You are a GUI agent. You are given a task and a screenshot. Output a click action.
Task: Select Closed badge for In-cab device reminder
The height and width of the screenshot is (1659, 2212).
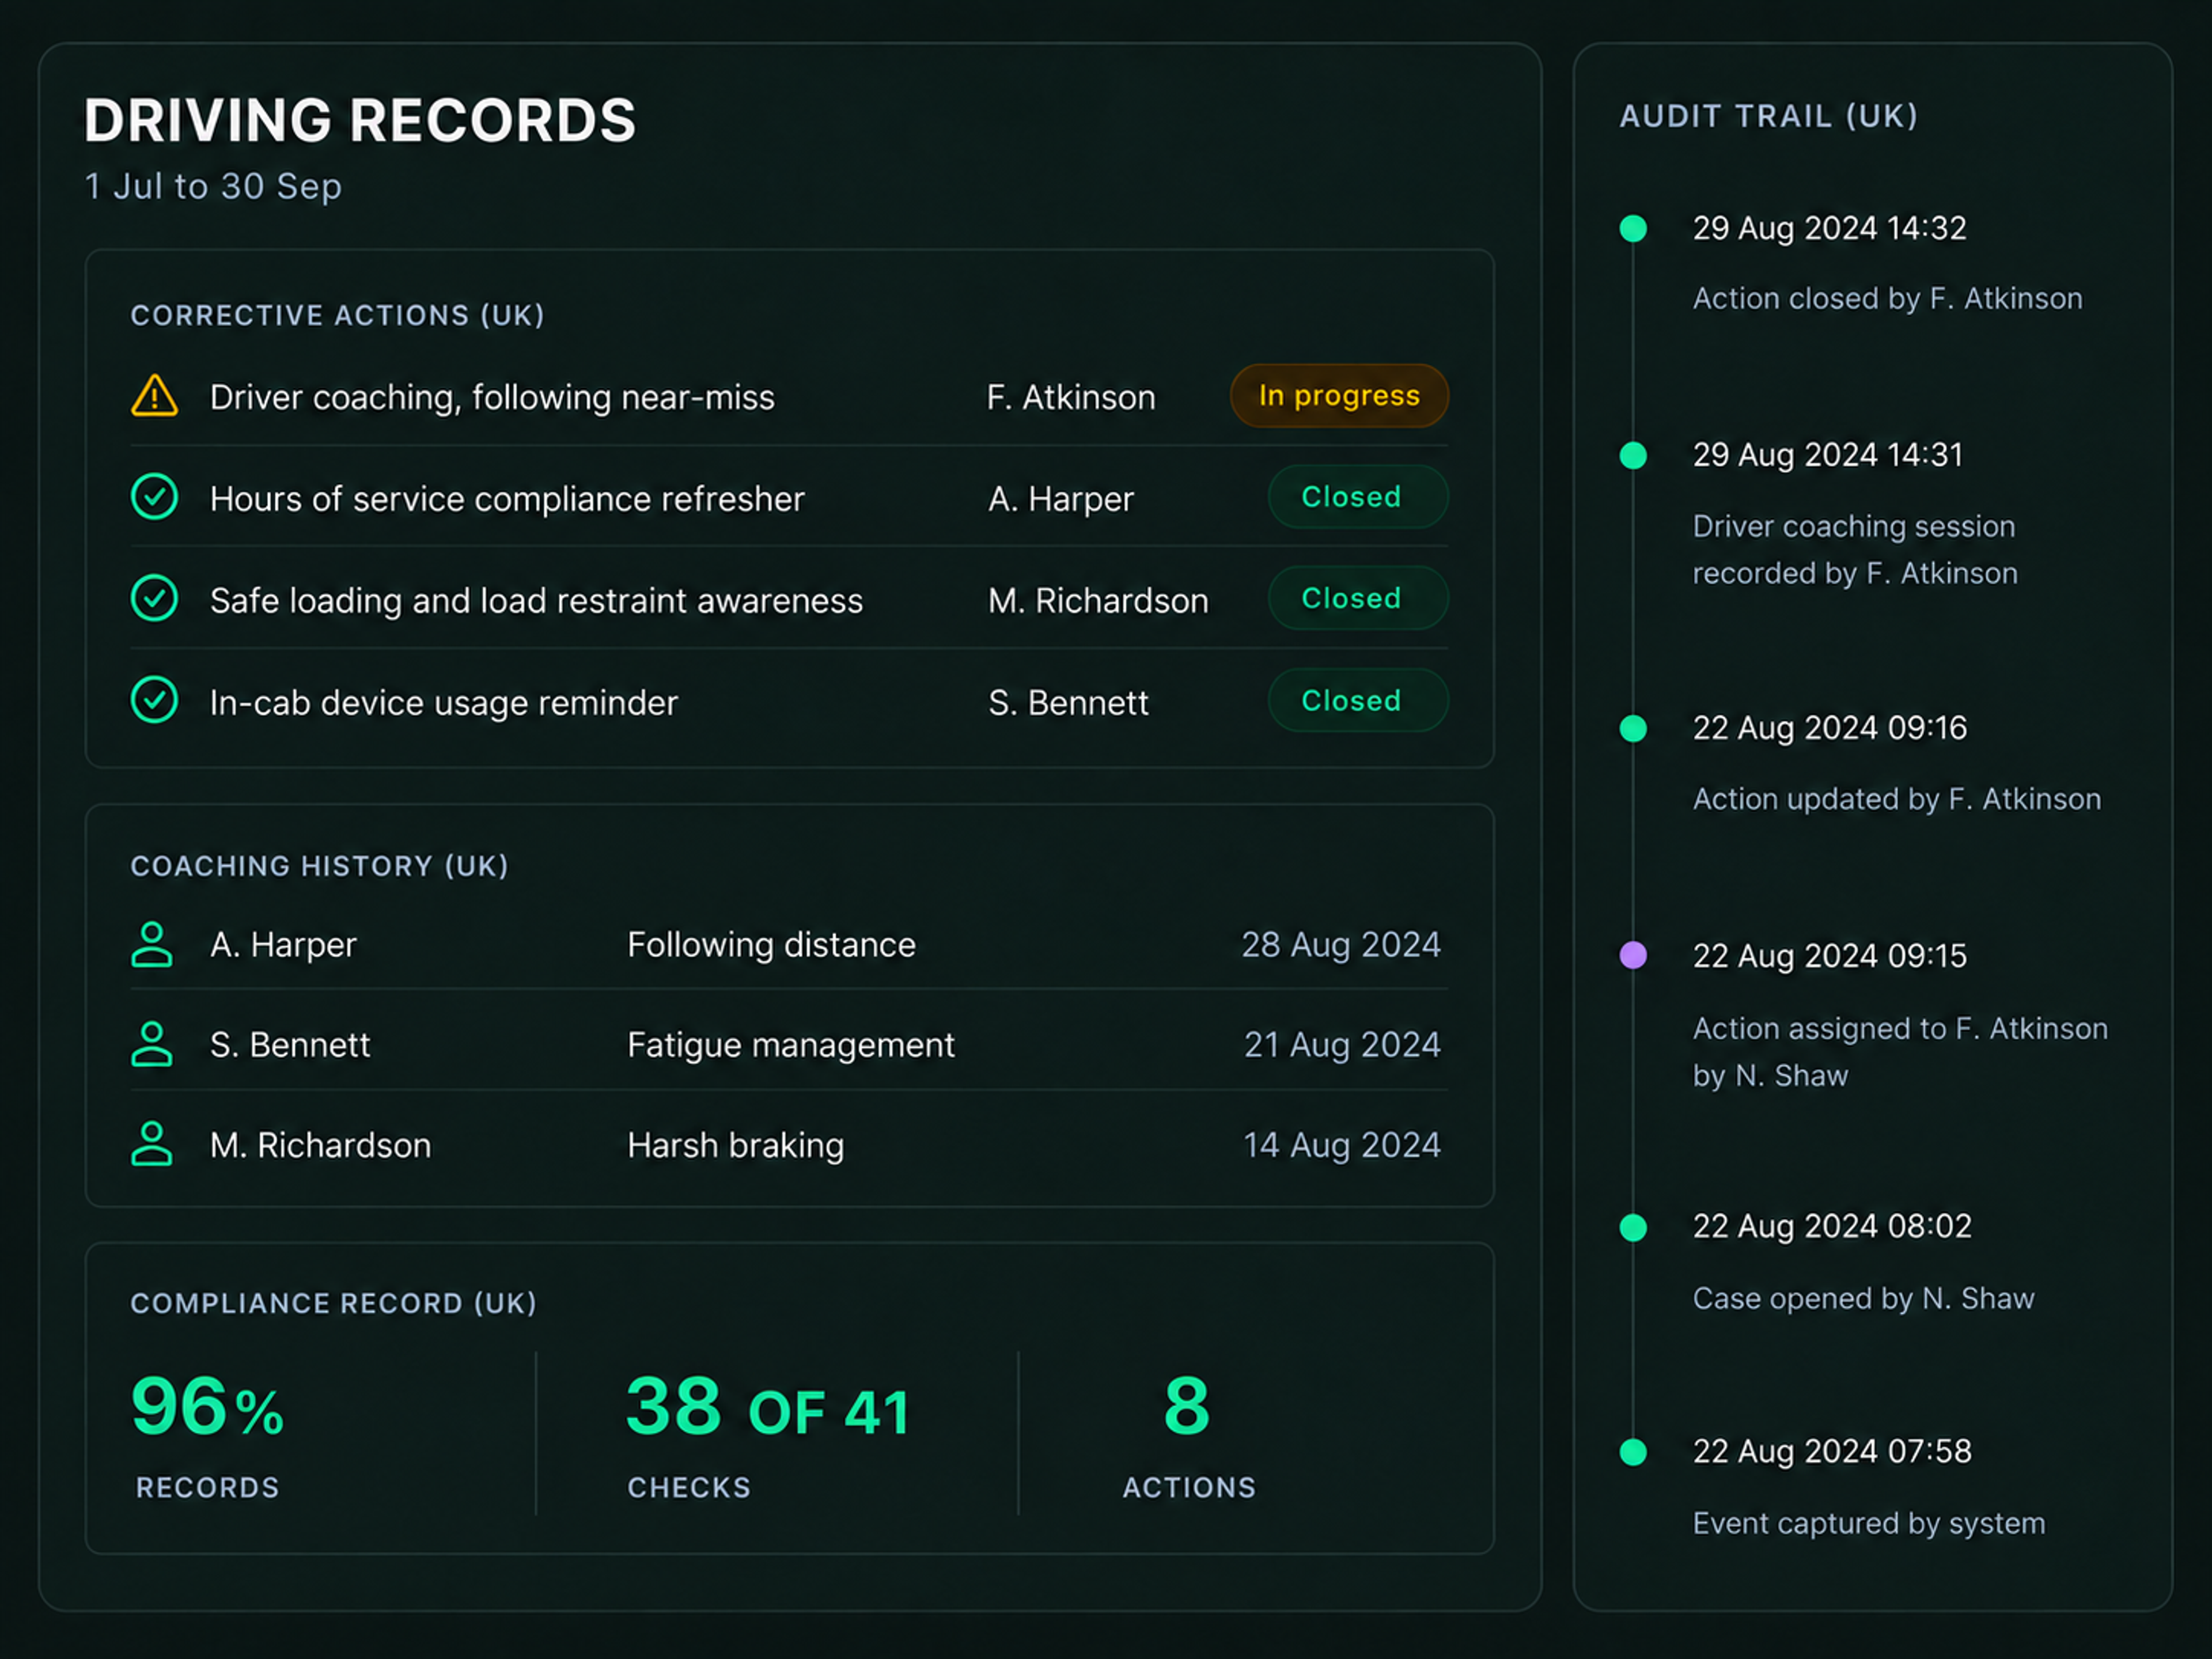1358,701
